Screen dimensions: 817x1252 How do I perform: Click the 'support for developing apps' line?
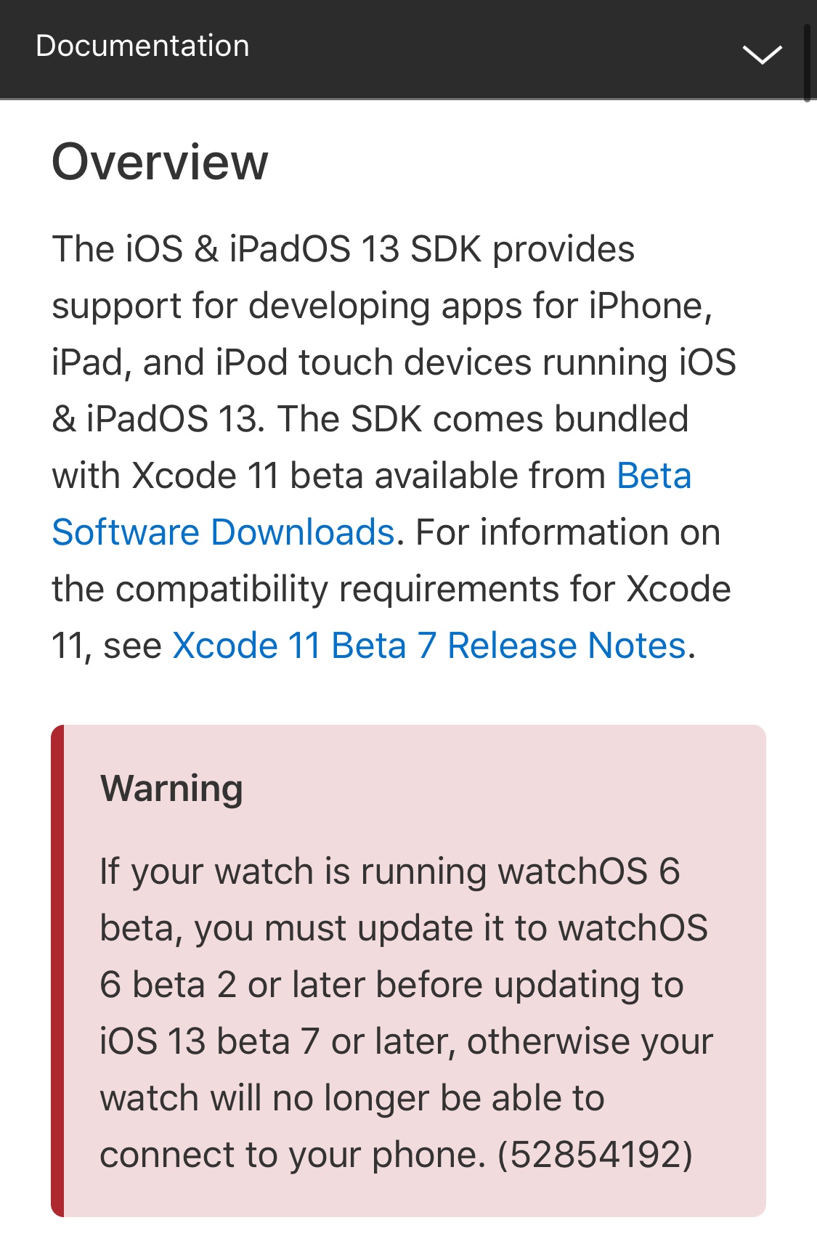(381, 306)
